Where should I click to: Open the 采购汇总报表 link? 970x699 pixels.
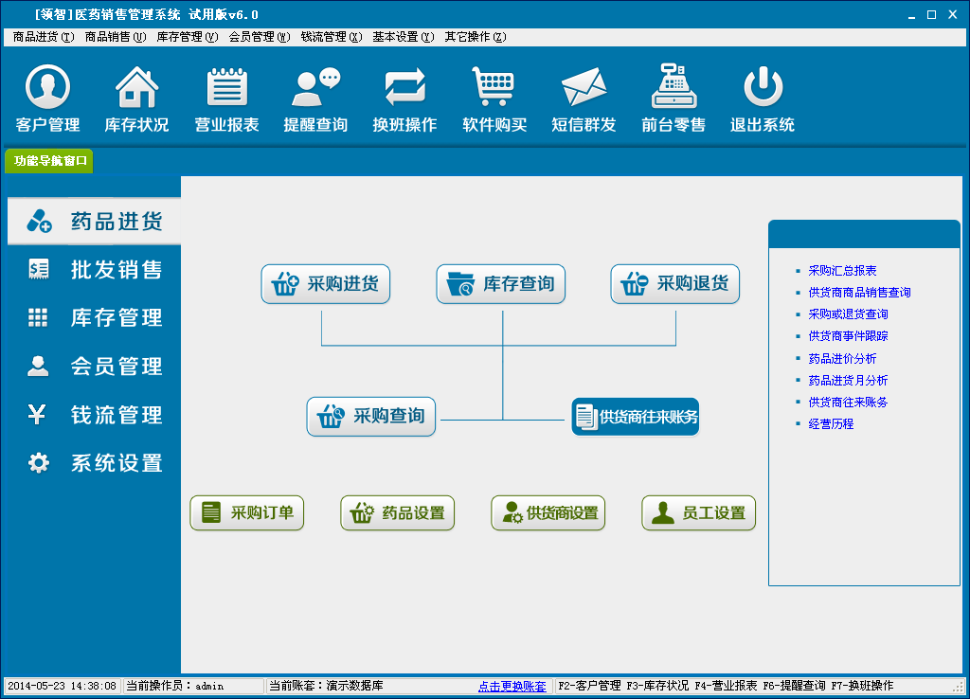[x=842, y=271]
